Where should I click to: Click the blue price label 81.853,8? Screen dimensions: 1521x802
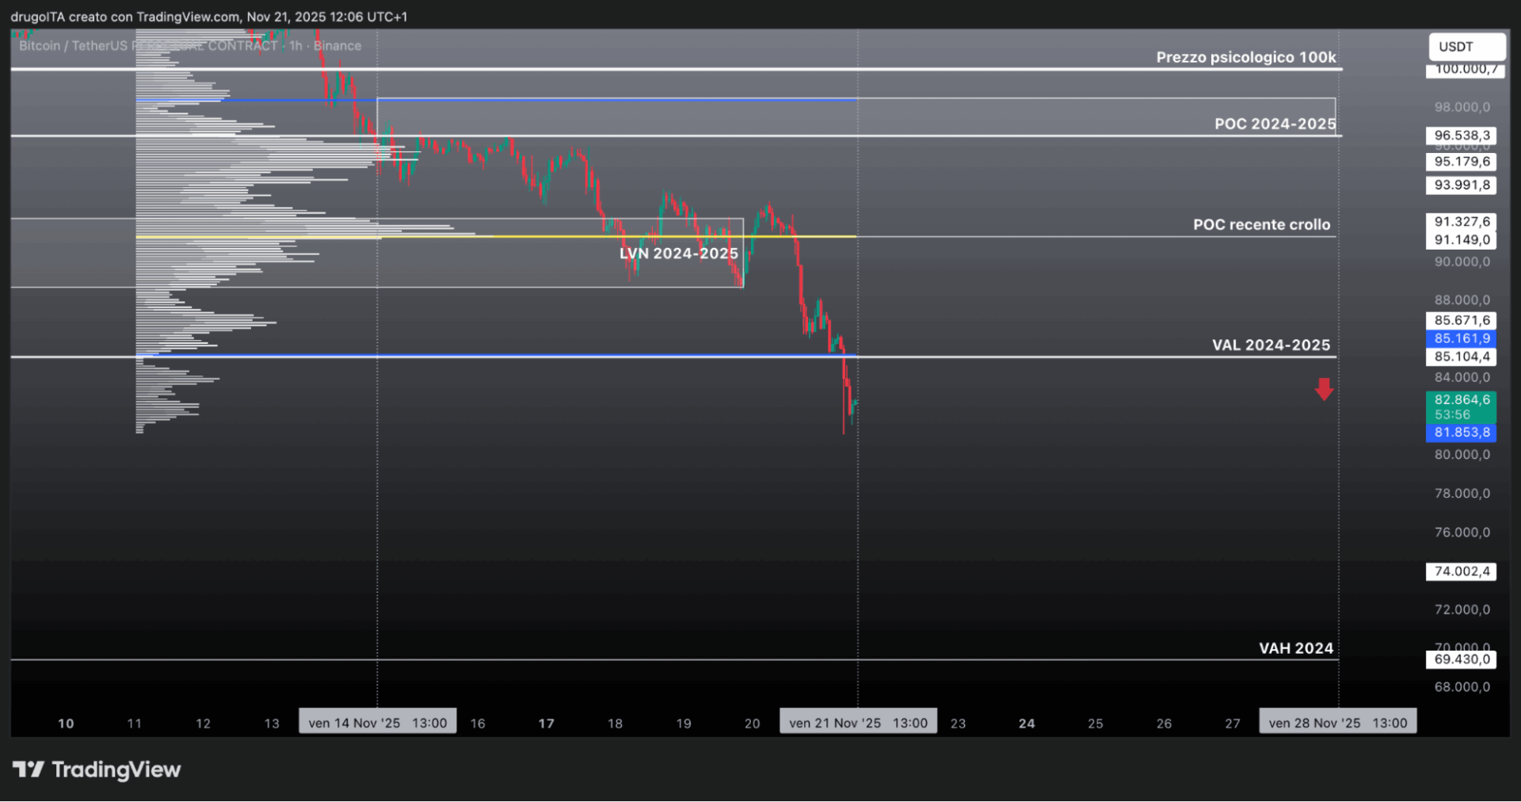click(x=1462, y=432)
